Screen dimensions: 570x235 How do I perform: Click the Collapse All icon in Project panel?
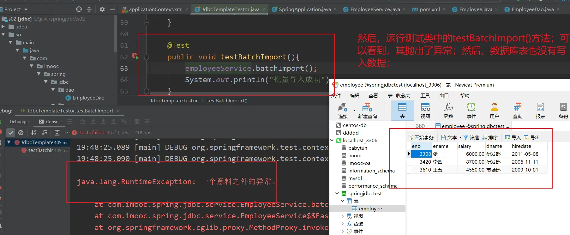point(89,9)
